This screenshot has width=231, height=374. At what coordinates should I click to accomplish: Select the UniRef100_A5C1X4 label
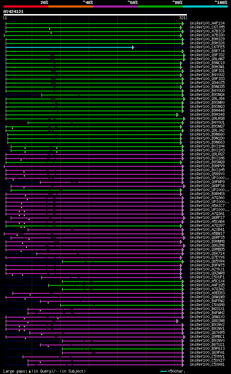207,281
